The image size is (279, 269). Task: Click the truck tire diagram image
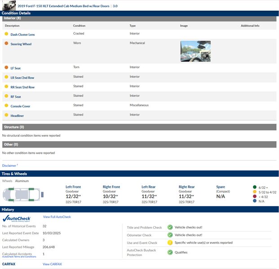[x=23, y=195]
